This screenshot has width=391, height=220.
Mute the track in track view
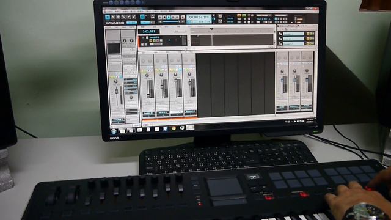tap(151, 40)
